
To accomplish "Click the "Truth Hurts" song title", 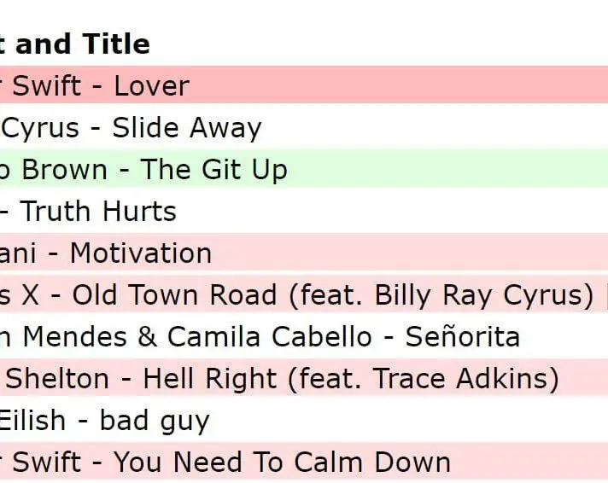I will (97, 212).
